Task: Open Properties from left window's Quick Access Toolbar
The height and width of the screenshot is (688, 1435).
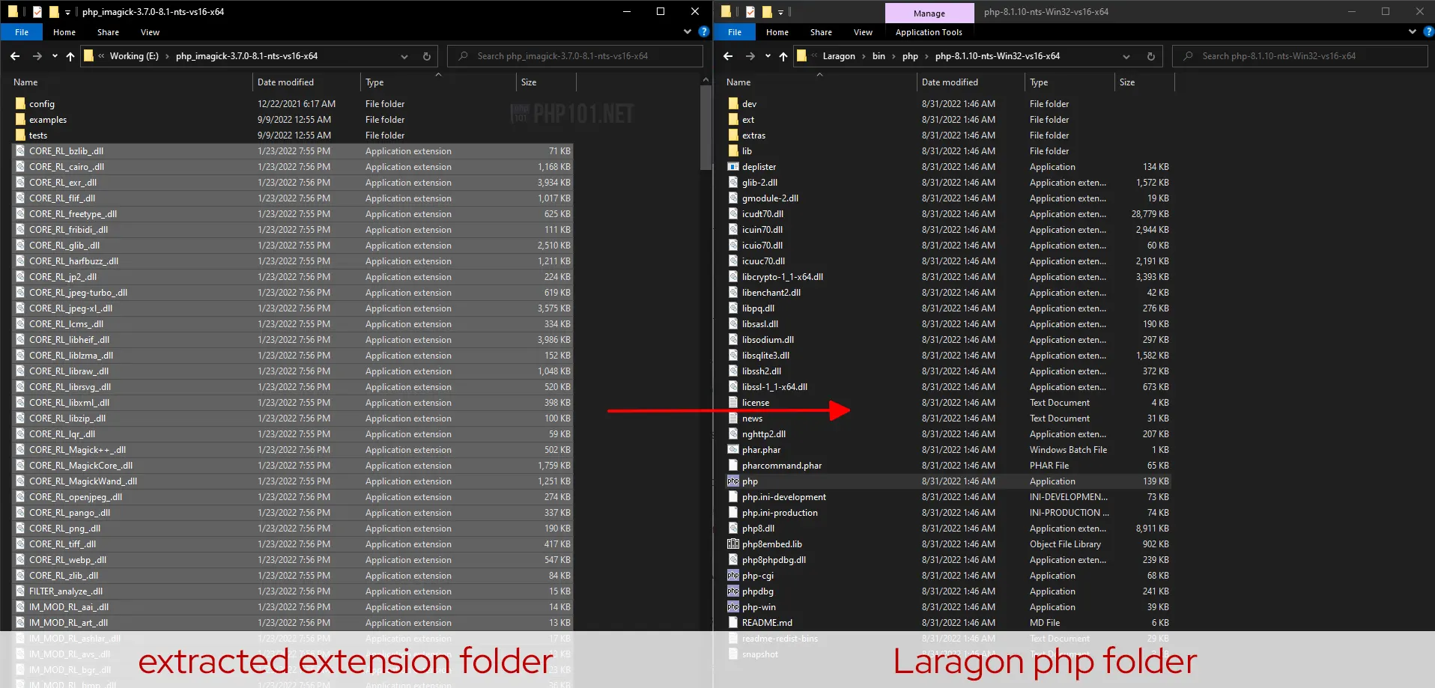Action: (36, 11)
